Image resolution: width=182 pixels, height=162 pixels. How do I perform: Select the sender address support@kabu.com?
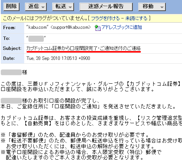pyautogui.click(x=71, y=27)
